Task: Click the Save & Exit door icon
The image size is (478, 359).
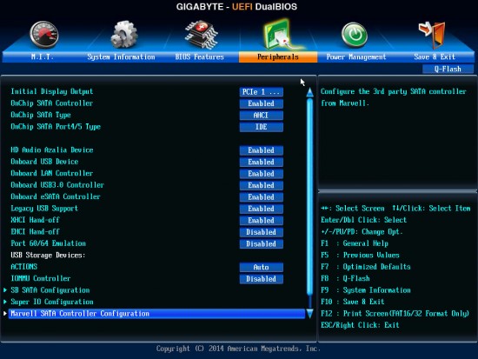Action: 432,35
